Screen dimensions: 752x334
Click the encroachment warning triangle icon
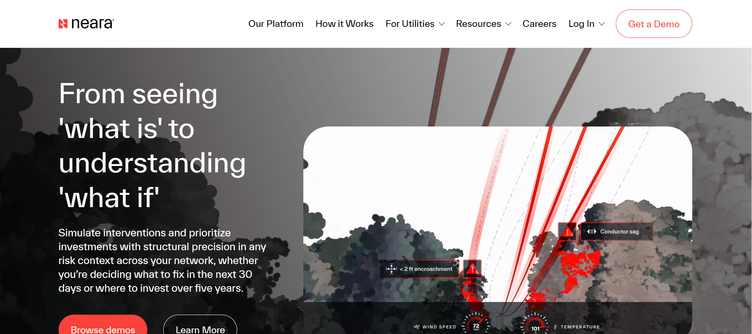pyautogui.click(x=472, y=269)
